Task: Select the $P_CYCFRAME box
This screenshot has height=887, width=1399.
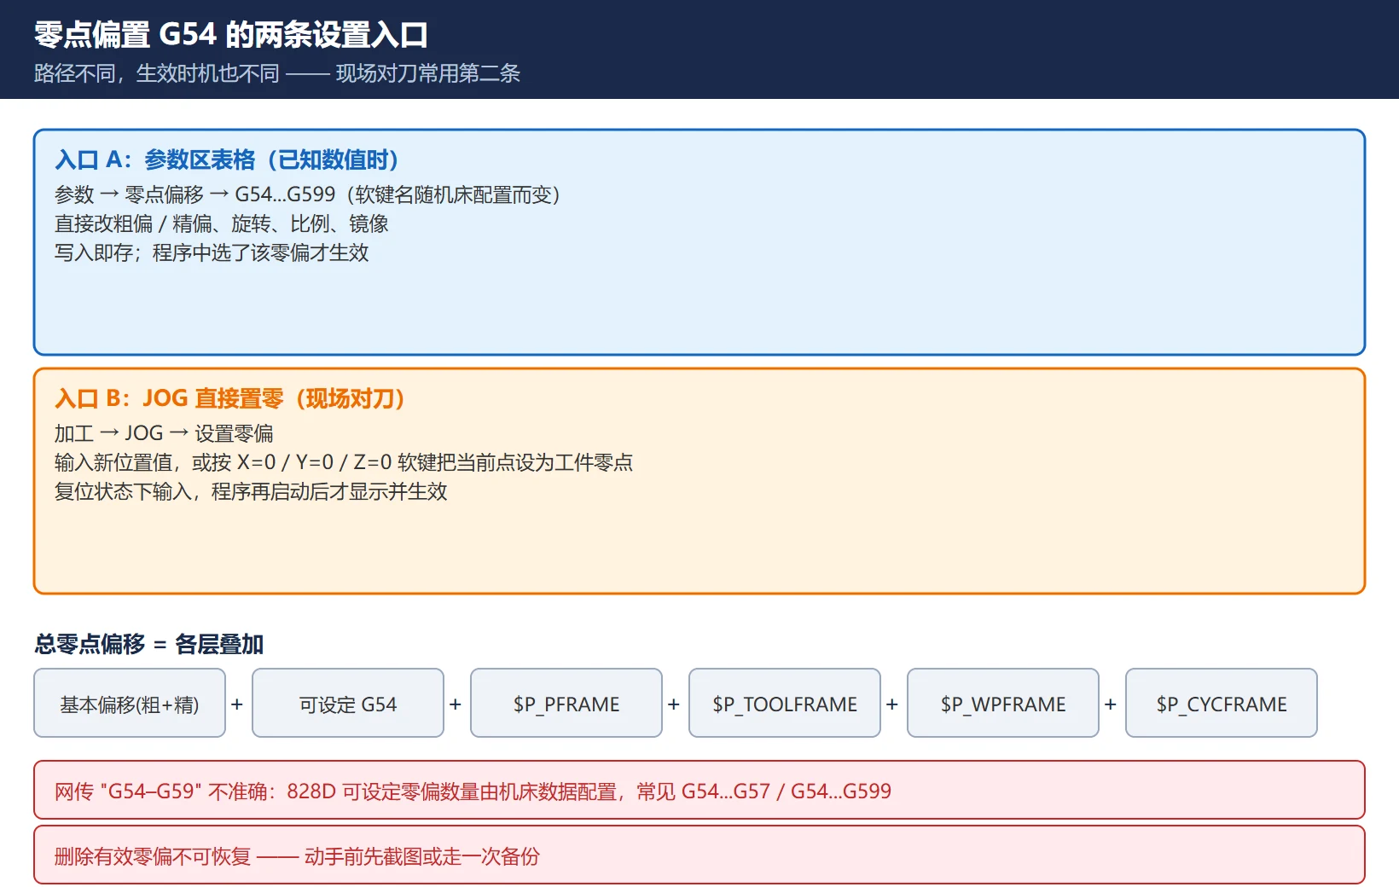Action: 1222,703
